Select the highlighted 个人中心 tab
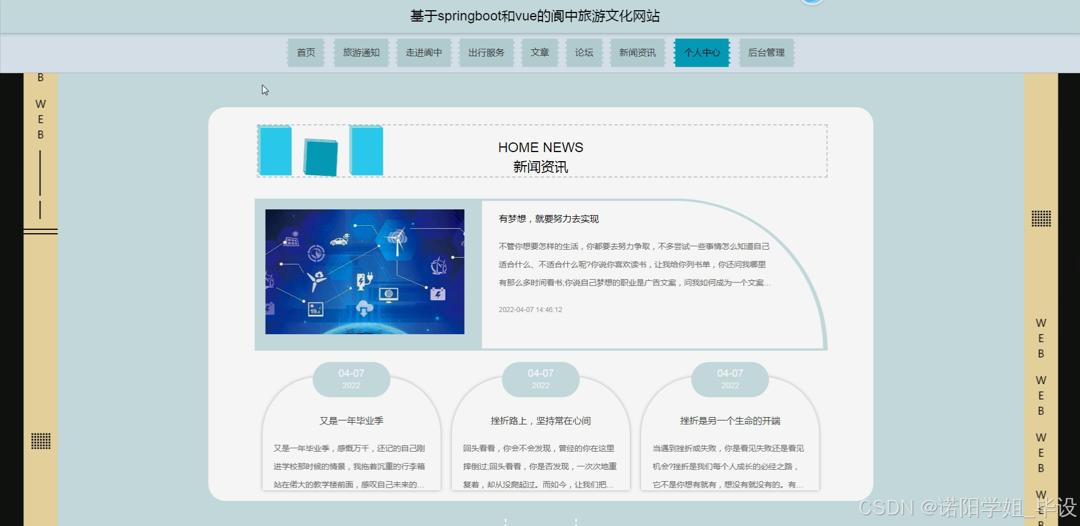The width and height of the screenshot is (1080, 526). [702, 52]
